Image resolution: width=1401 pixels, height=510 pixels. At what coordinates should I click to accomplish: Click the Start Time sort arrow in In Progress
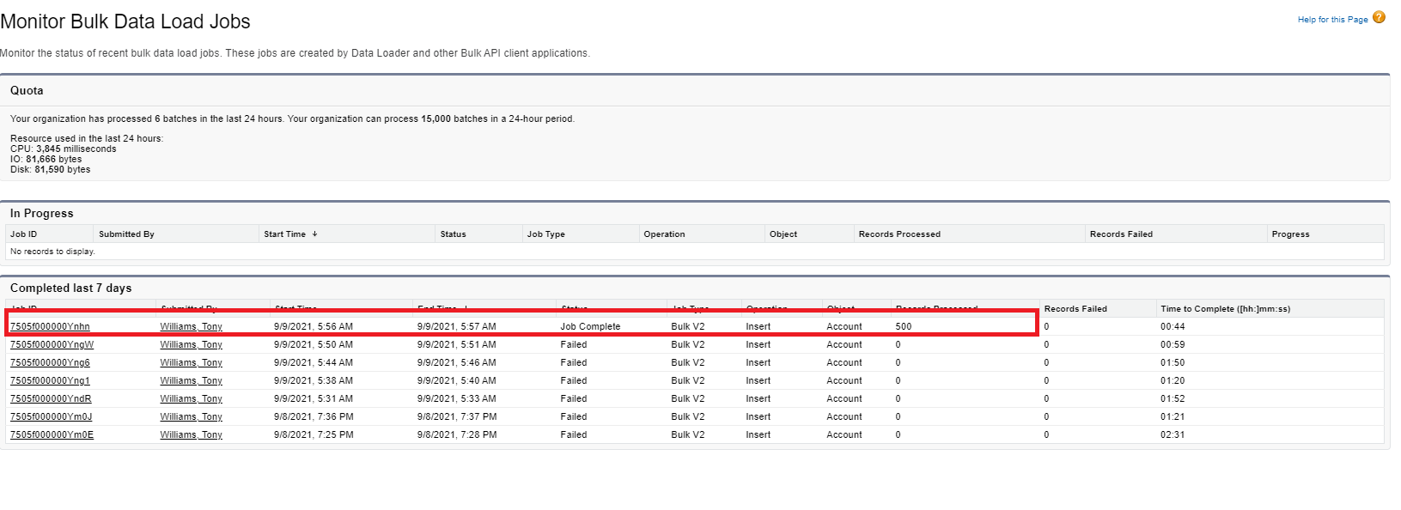pos(314,234)
